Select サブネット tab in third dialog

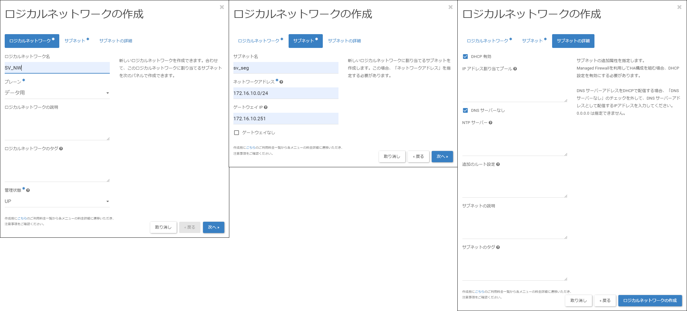click(534, 41)
